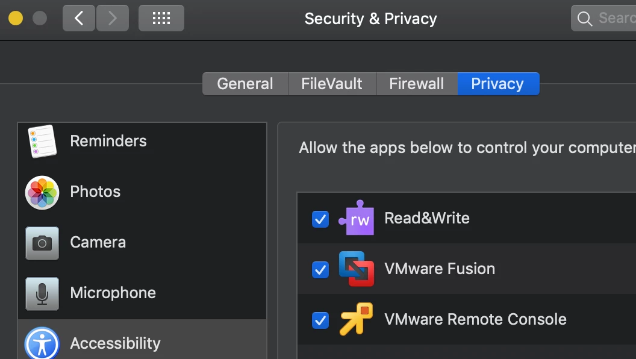The width and height of the screenshot is (636, 359).
Task: Select the Privacy tab
Action: [499, 84]
